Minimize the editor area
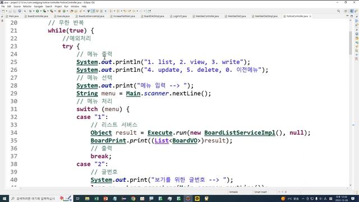The height and width of the screenshot is (202, 359). pos(347,16)
